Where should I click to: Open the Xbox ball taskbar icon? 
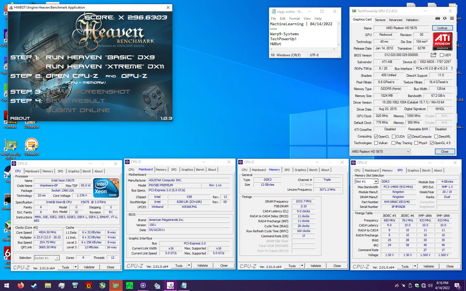pos(102,285)
